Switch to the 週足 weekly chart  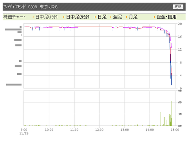click(x=117, y=17)
